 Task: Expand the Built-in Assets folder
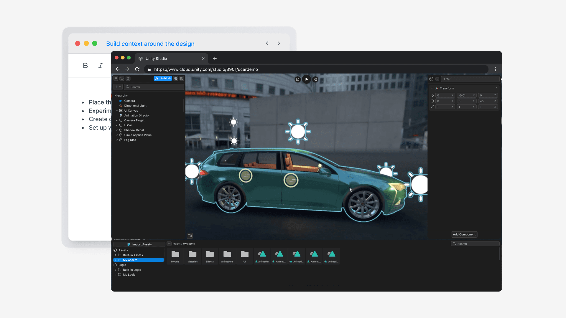click(116, 255)
